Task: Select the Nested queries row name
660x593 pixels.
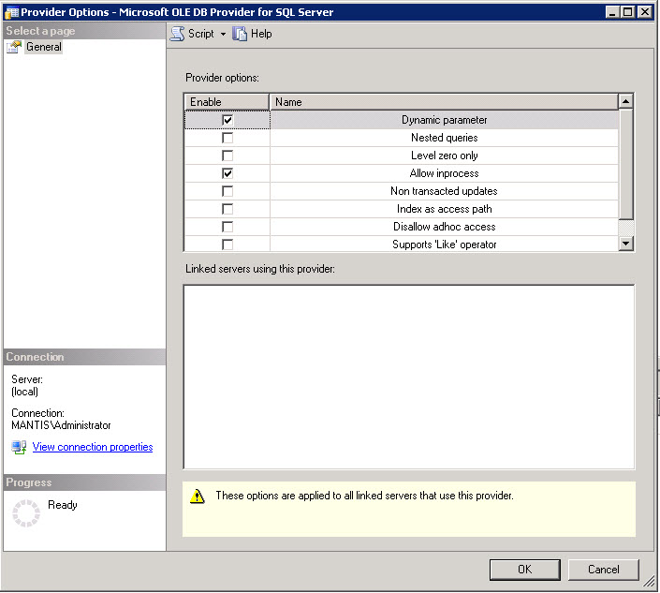Action: click(x=444, y=138)
